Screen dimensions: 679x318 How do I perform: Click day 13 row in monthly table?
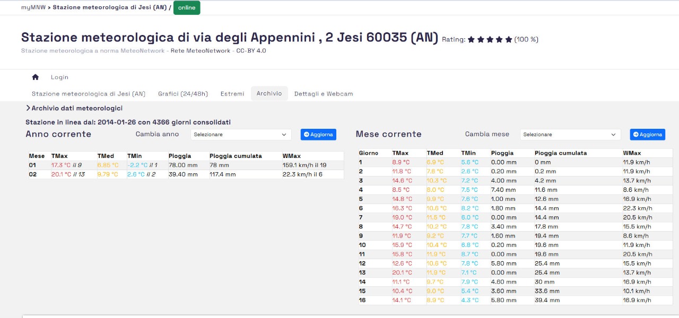tap(508, 273)
